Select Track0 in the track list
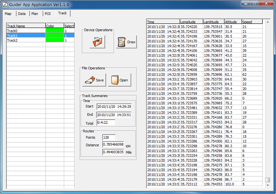The height and width of the screenshot is (194, 276). 26,31
